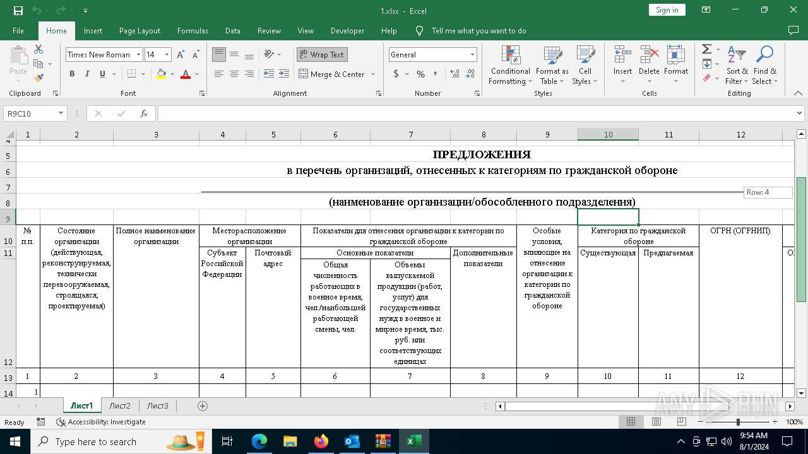
Task: Collapse the ribbon with the chevron
Action: (x=799, y=93)
